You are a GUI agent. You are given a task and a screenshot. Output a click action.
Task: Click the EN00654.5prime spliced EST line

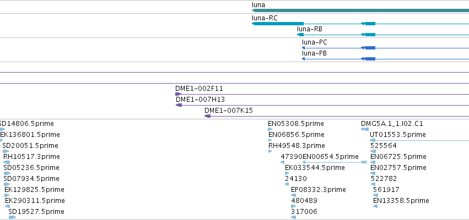coord(335,162)
